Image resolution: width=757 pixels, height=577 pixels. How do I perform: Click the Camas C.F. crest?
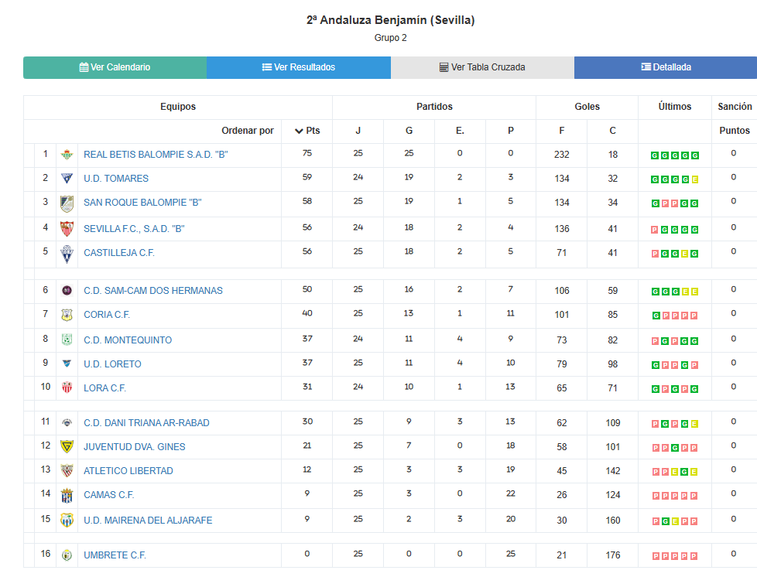(x=67, y=496)
